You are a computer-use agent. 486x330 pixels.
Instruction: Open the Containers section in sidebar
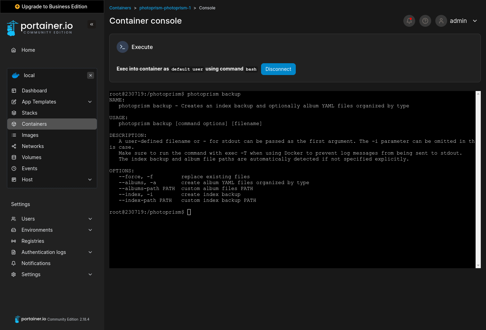pos(34,124)
